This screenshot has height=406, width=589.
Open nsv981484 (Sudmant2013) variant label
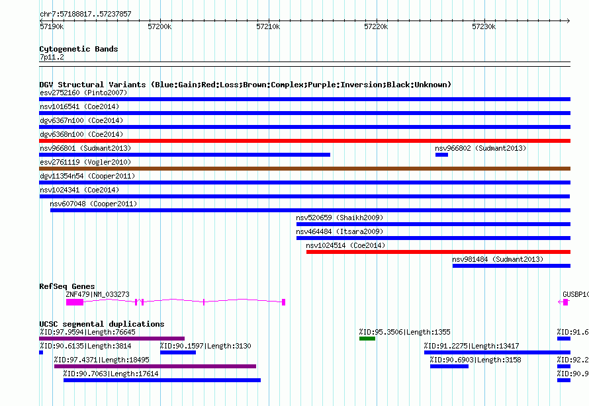[498, 259]
